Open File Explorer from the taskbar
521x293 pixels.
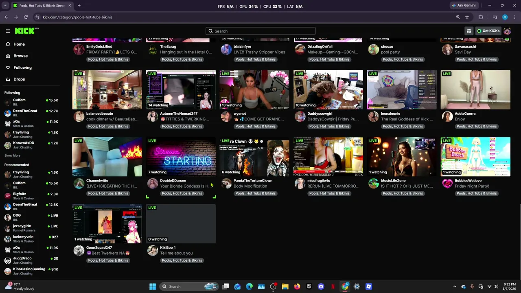[x=285, y=286]
